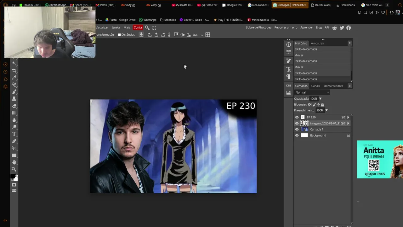
Task: Open the Brush settings panel icon
Action: click(x=289, y=61)
